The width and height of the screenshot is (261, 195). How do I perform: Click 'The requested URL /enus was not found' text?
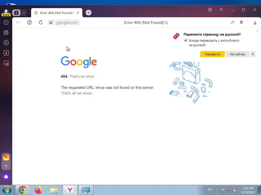[107, 88]
